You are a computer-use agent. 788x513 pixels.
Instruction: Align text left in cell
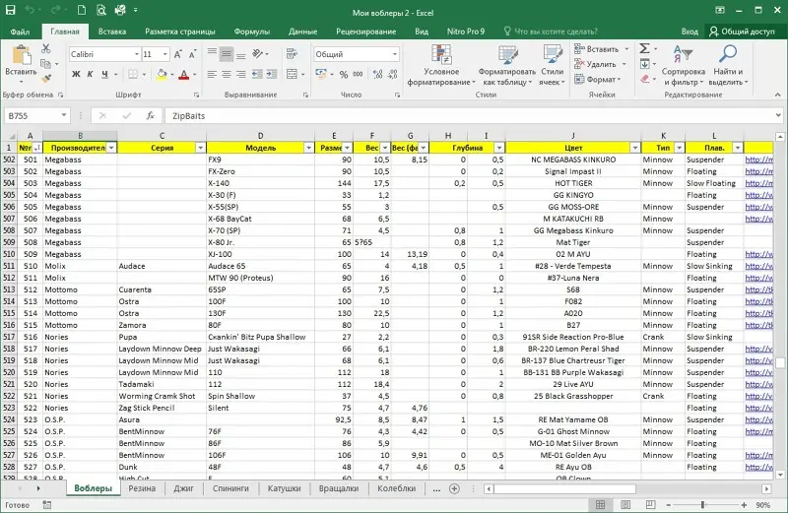coord(212,75)
